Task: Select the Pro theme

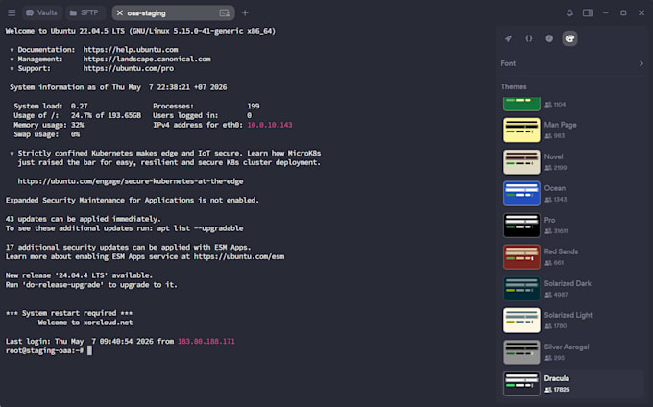Action: (x=572, y=226)
